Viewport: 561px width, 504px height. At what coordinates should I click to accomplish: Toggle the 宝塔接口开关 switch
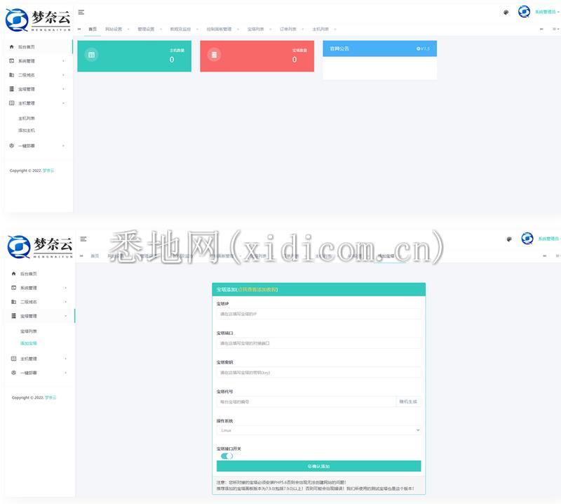(x=227, y=456)
